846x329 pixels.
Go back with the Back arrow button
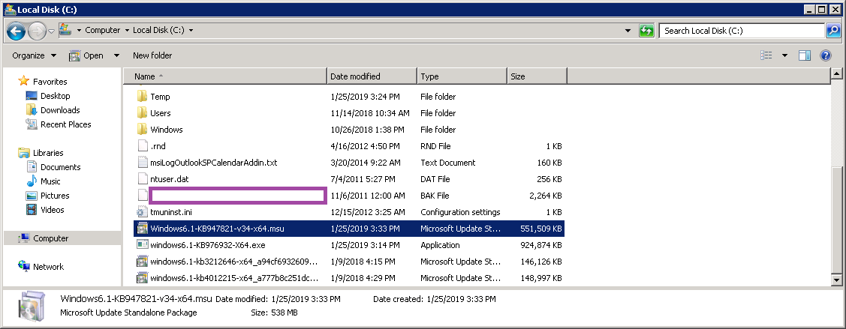pyautogui.click(x=17, y=31)
